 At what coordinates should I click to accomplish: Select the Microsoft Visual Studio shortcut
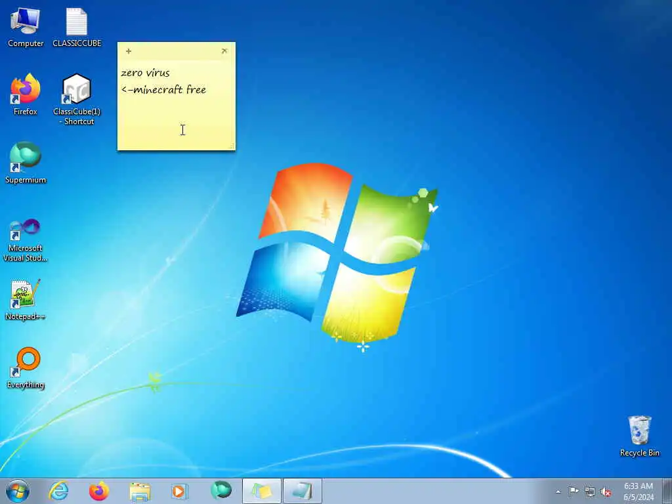click(26, 240)
